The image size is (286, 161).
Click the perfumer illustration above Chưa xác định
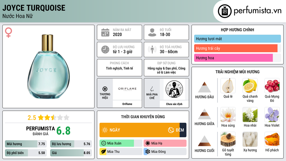pyautogui.click(x=174, y=89)
